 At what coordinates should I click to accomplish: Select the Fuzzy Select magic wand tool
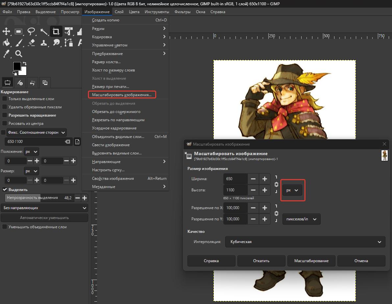pyautogui.click(x=44, y=31)
